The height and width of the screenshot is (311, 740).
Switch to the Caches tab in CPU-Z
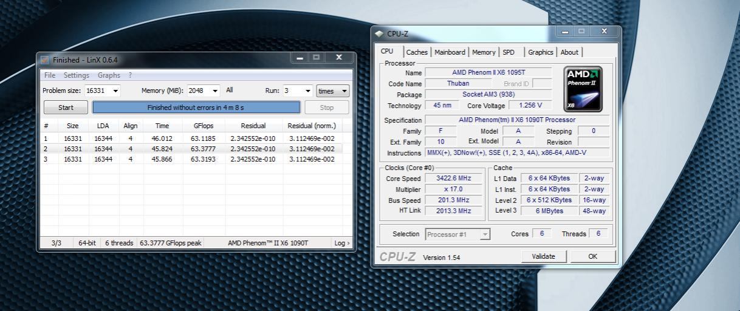click(x=417, y=52)
